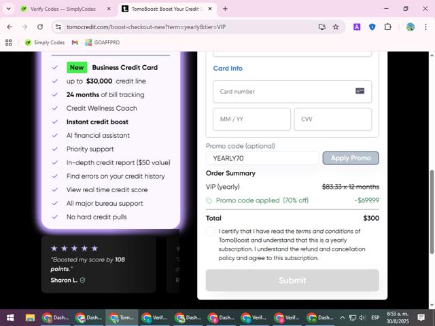This screenshot has height=326, width=435.
Task: Click the Card number input field
Action: (x=292, y=92)
